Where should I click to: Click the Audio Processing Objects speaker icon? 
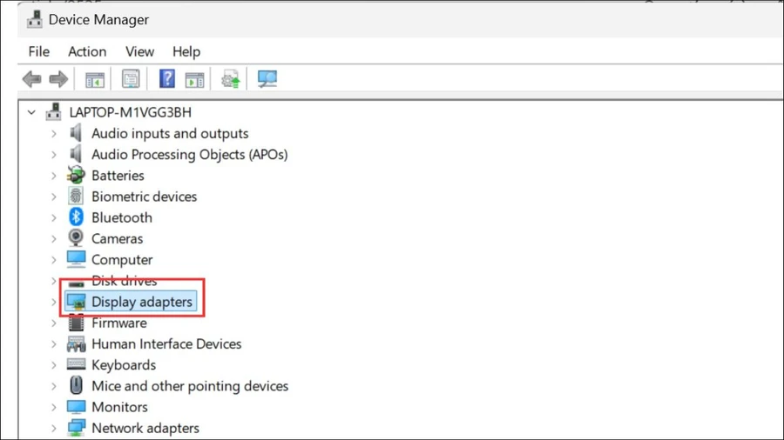[76, 154]
